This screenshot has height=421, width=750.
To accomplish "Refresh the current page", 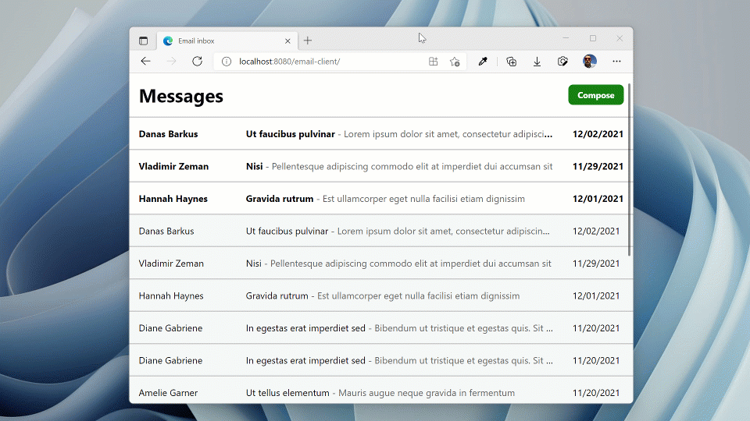I will coord(197,62).
